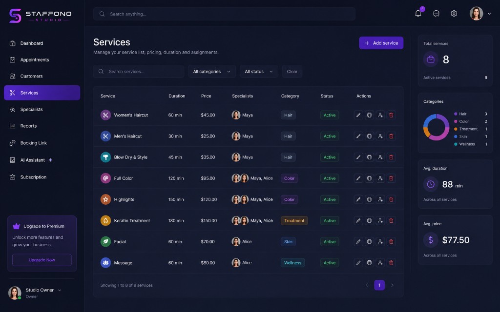The width and height of the screenshot is (500, 312).
Task: Go to Dashboard in sidebar
Action: (42, 43)
